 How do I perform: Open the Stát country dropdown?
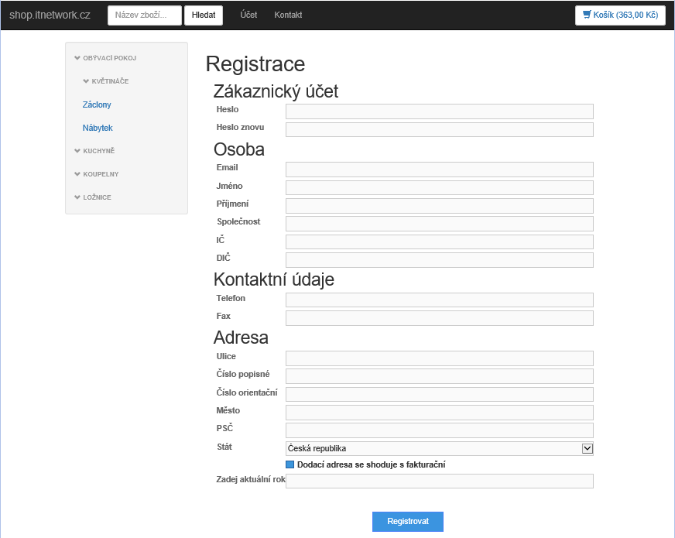click(588, 447)
